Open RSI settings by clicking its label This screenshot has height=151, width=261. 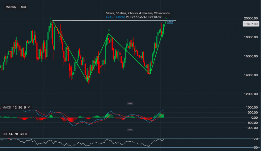tap(5, 134)
